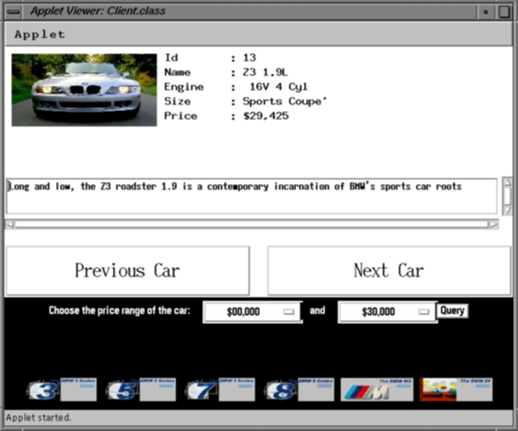This screenshot has height=431, width=518.
Task: Open the $00,000 minimum price dropdown
Action: coord(253,312)
